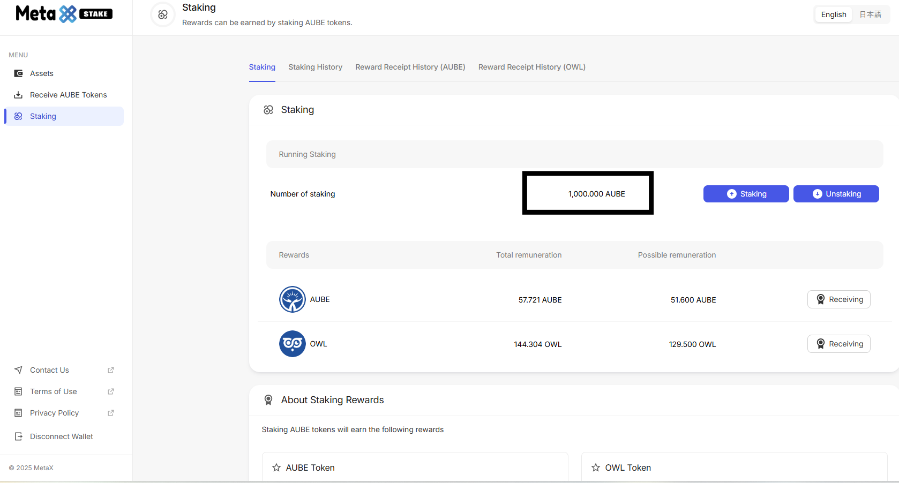Claim AUBE rewards with Receiving button

(x=838, y=299)
